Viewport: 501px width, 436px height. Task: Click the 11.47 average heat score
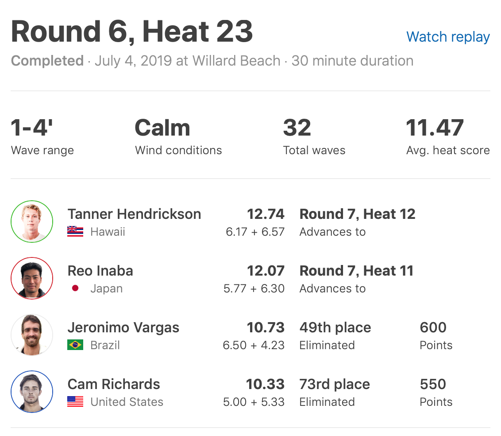(x=435, y=128)
